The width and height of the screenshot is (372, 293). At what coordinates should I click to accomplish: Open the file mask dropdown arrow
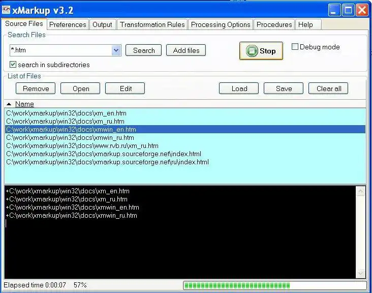pyautogui.click(x=116, y=50)
